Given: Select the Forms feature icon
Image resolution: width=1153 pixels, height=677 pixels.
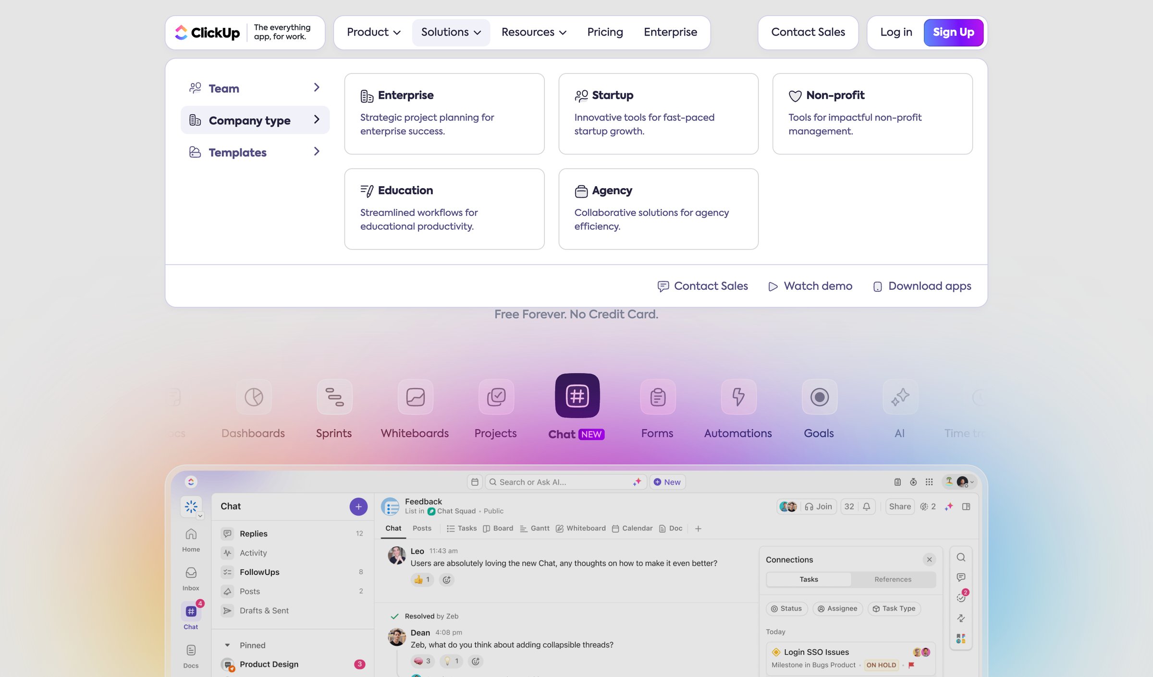Looking at the screenshot, I should 658,397.
